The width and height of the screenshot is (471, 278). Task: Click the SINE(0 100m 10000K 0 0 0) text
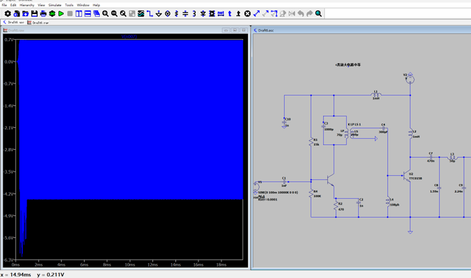(278, 193)
